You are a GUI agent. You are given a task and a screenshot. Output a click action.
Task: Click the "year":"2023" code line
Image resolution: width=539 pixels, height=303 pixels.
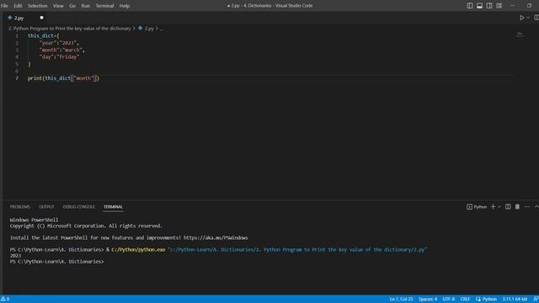59,43
